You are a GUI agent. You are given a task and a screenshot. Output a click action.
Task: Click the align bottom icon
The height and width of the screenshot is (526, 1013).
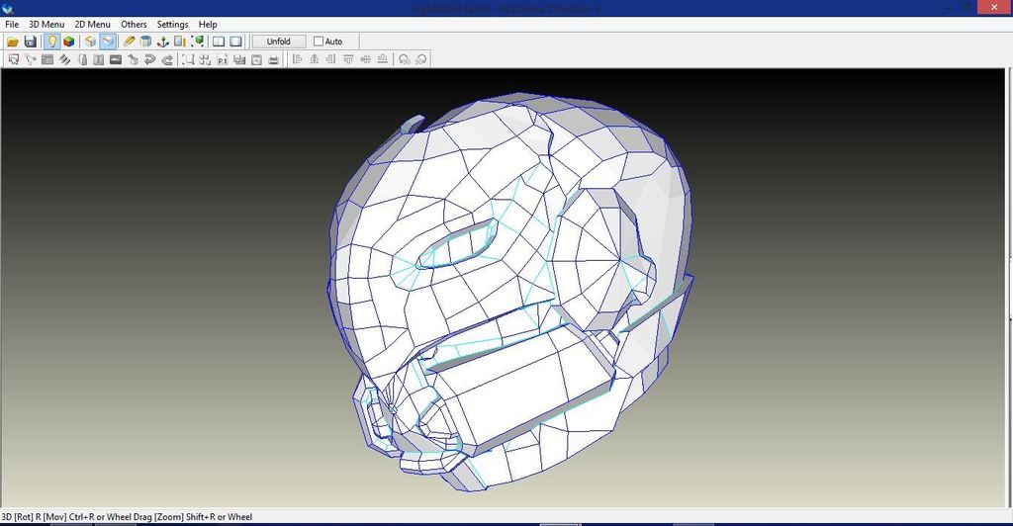pos(383,59)
